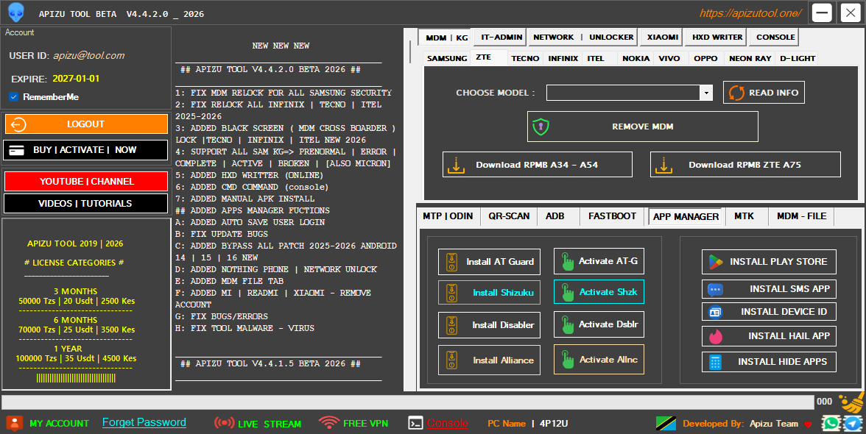Click the changelog panel scrollbar
Screen dimensions: 866x434
410,51
